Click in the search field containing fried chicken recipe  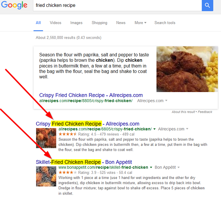point(117,5)
